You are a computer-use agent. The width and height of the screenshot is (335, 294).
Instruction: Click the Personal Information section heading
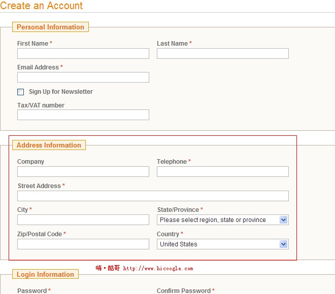pos(50,27)
